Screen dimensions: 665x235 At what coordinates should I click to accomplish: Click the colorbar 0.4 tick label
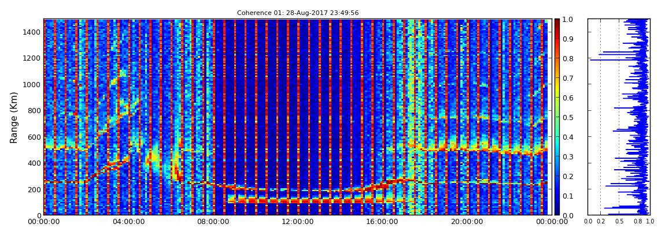(x=568, y=137)
